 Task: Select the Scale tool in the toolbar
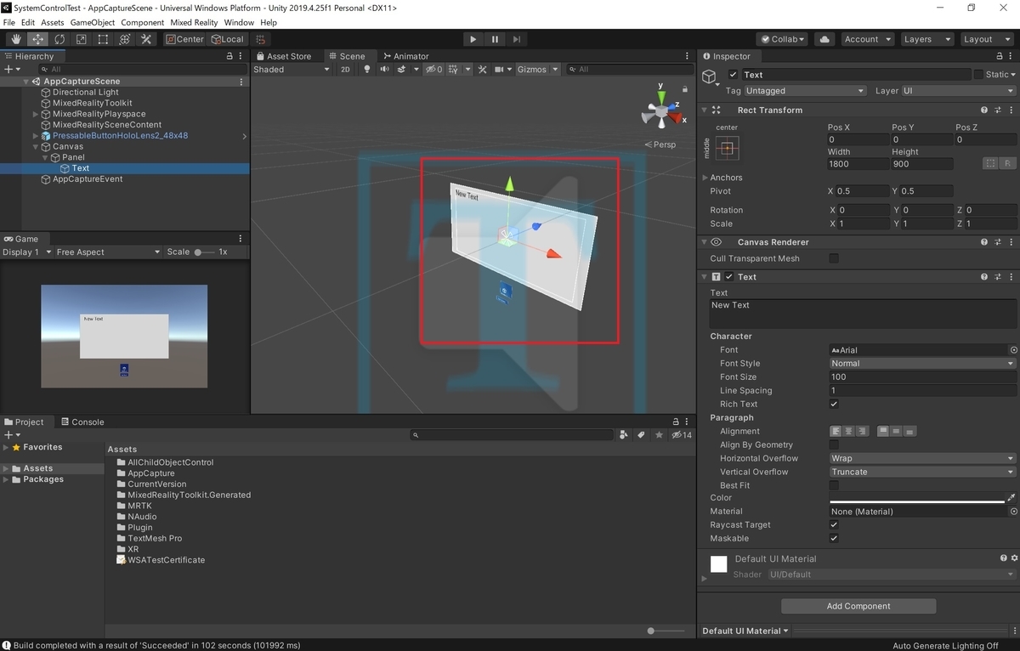82,39
